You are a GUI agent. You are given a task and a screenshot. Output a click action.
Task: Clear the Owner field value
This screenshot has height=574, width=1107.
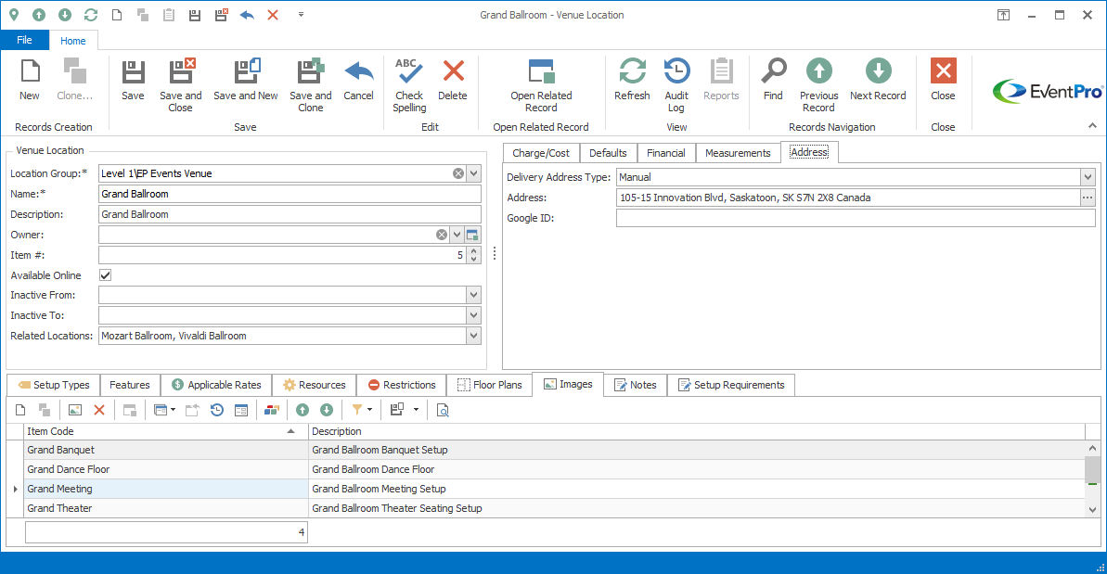click(442, 235)
